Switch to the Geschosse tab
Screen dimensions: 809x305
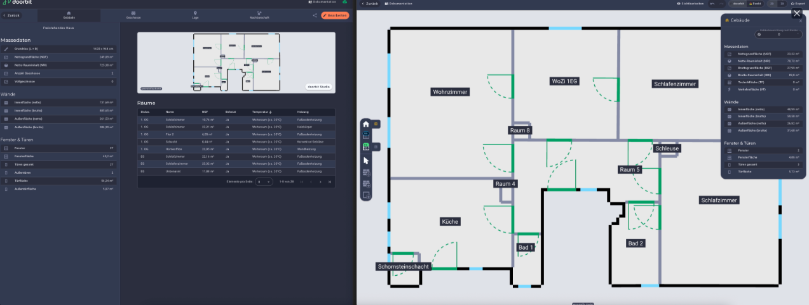133,15
